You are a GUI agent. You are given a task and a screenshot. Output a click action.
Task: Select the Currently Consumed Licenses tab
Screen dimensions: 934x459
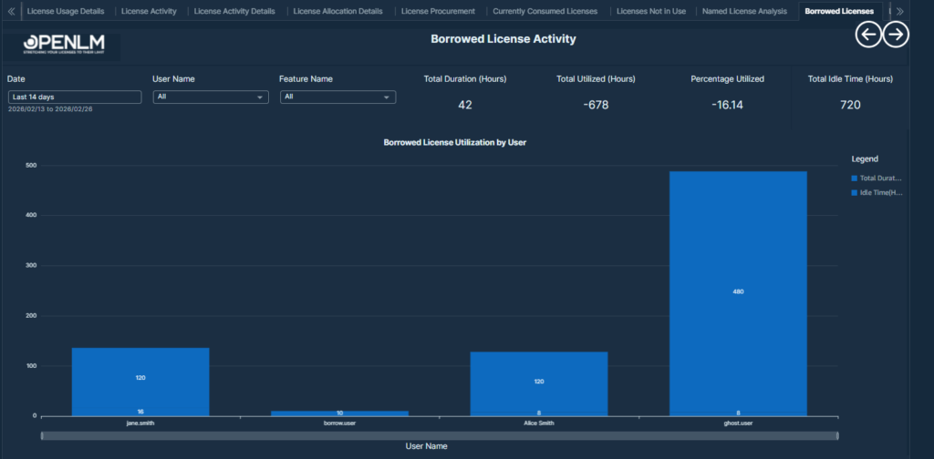pyautogui.click(x=545, y=12)
